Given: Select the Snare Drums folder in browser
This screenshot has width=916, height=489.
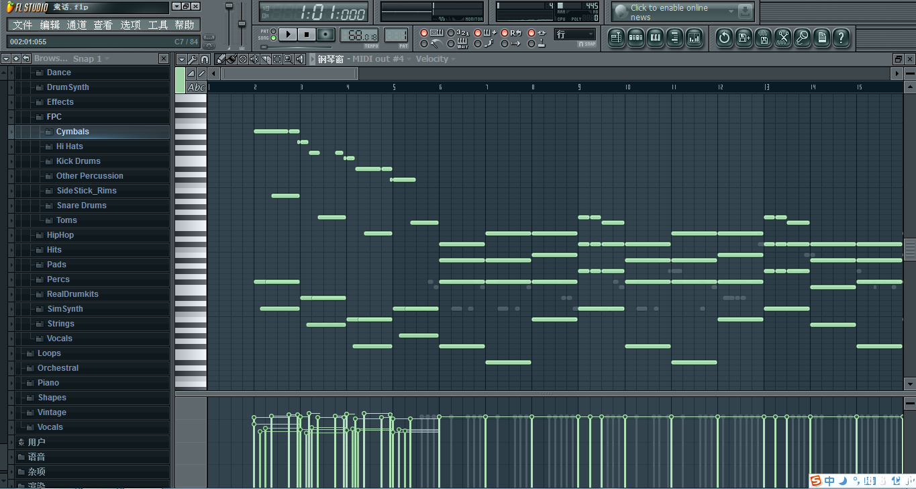Looking at the screenshot, I should [x=81, y=206].
